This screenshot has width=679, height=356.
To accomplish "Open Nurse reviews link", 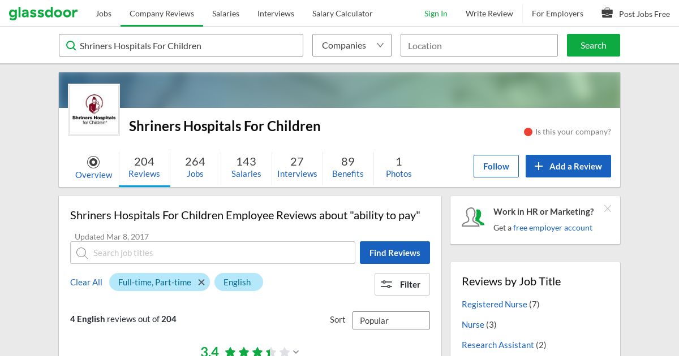I will point(473,324).
